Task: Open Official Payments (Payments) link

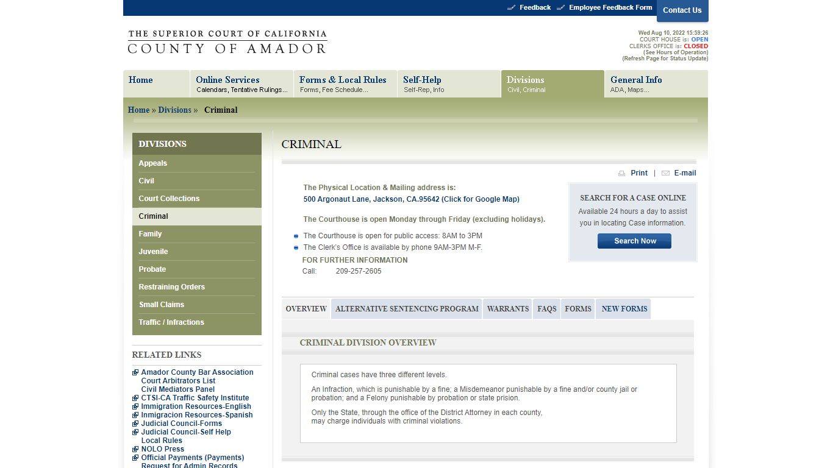Action: 193,458
